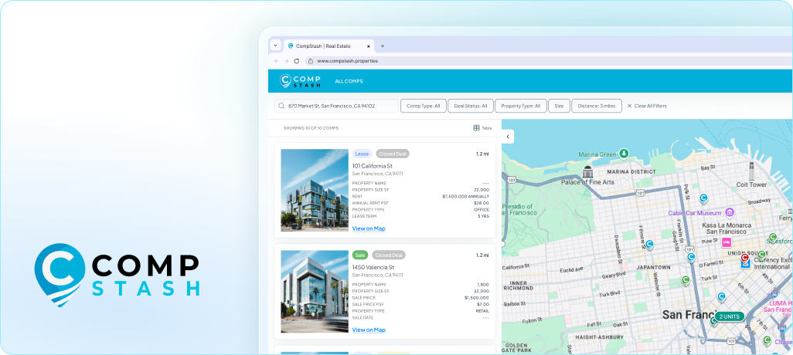
Task: Click the $28.00 annual rent PSF value
Action: coord(482,203)
